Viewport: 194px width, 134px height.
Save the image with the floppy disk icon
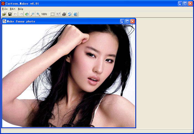point(10,14)
